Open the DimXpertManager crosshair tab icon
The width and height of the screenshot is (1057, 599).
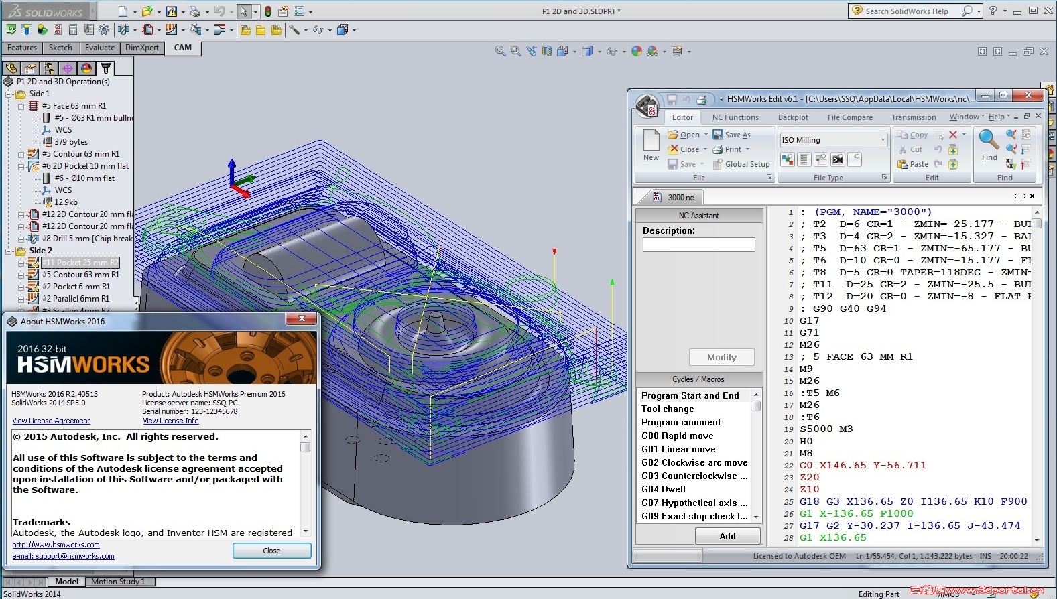click(x=68, y=68)
